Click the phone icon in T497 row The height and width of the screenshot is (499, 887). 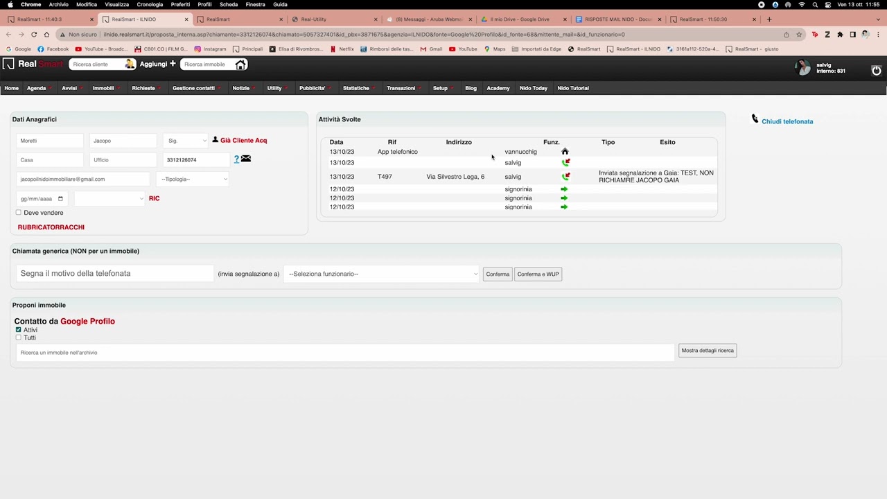point(565,177)
